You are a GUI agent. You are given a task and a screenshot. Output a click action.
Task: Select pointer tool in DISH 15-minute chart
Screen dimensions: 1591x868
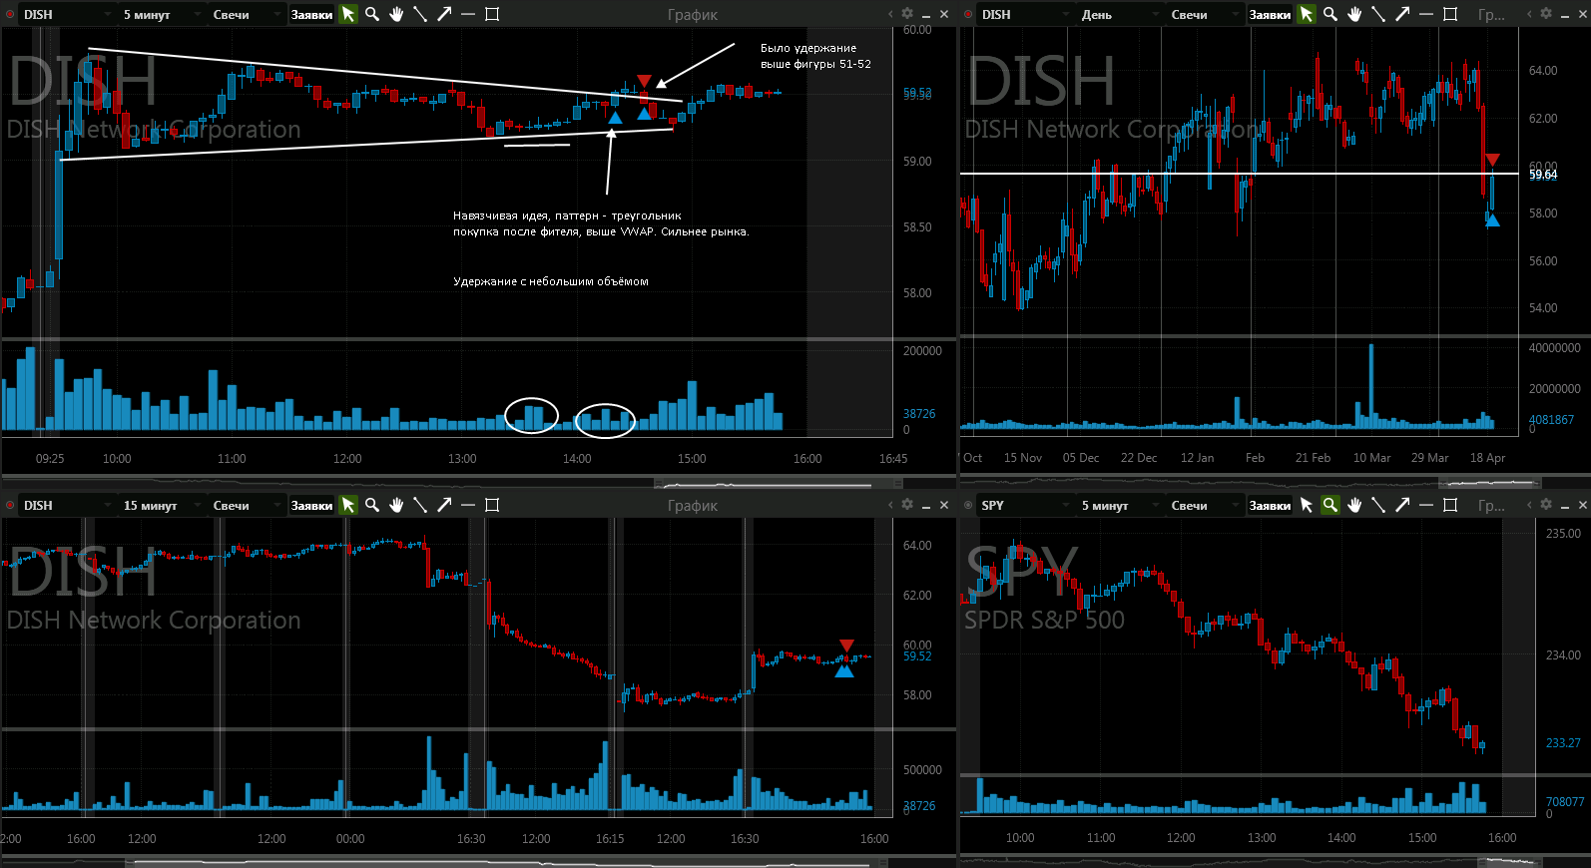(348, 505)
